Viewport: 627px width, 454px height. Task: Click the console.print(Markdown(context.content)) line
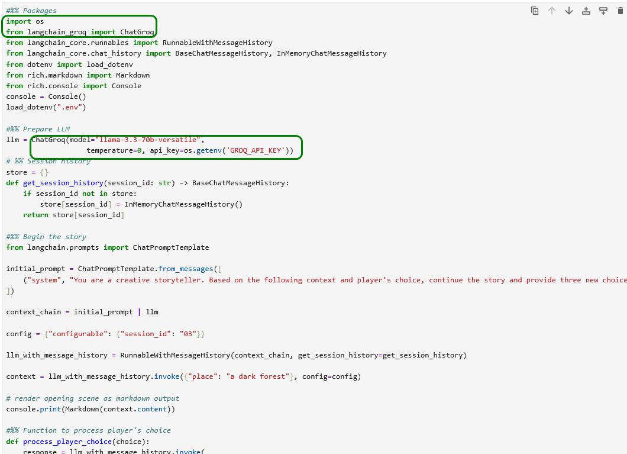[x=91, y=409]
